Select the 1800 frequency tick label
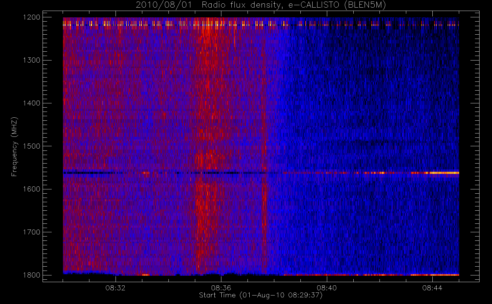 click(32, 275)
